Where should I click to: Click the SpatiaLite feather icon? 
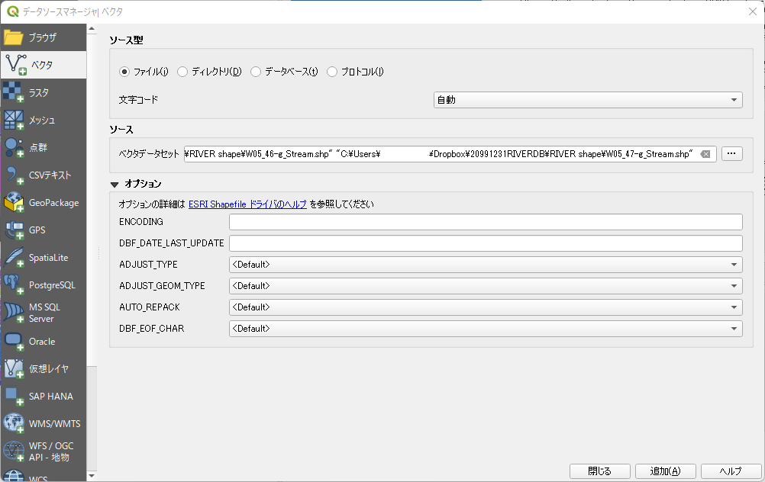click(x=14, y=258)
